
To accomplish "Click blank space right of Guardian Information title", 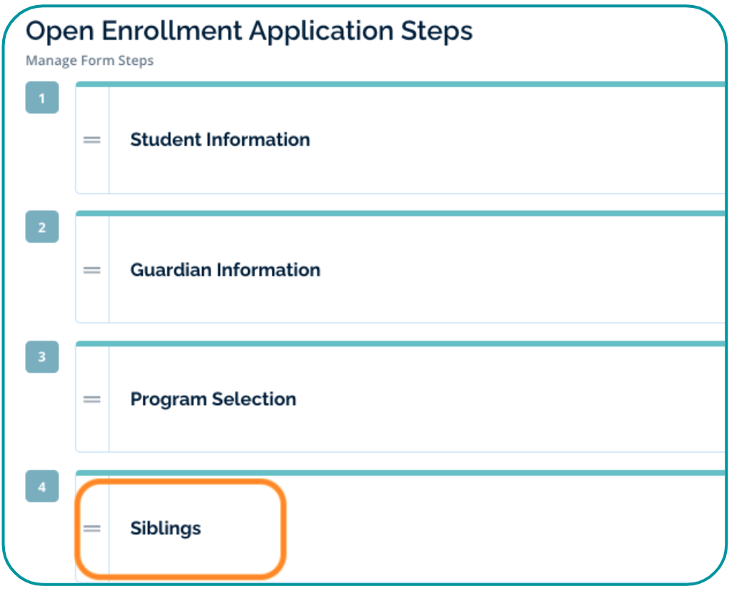I will [x=505, y=270].
